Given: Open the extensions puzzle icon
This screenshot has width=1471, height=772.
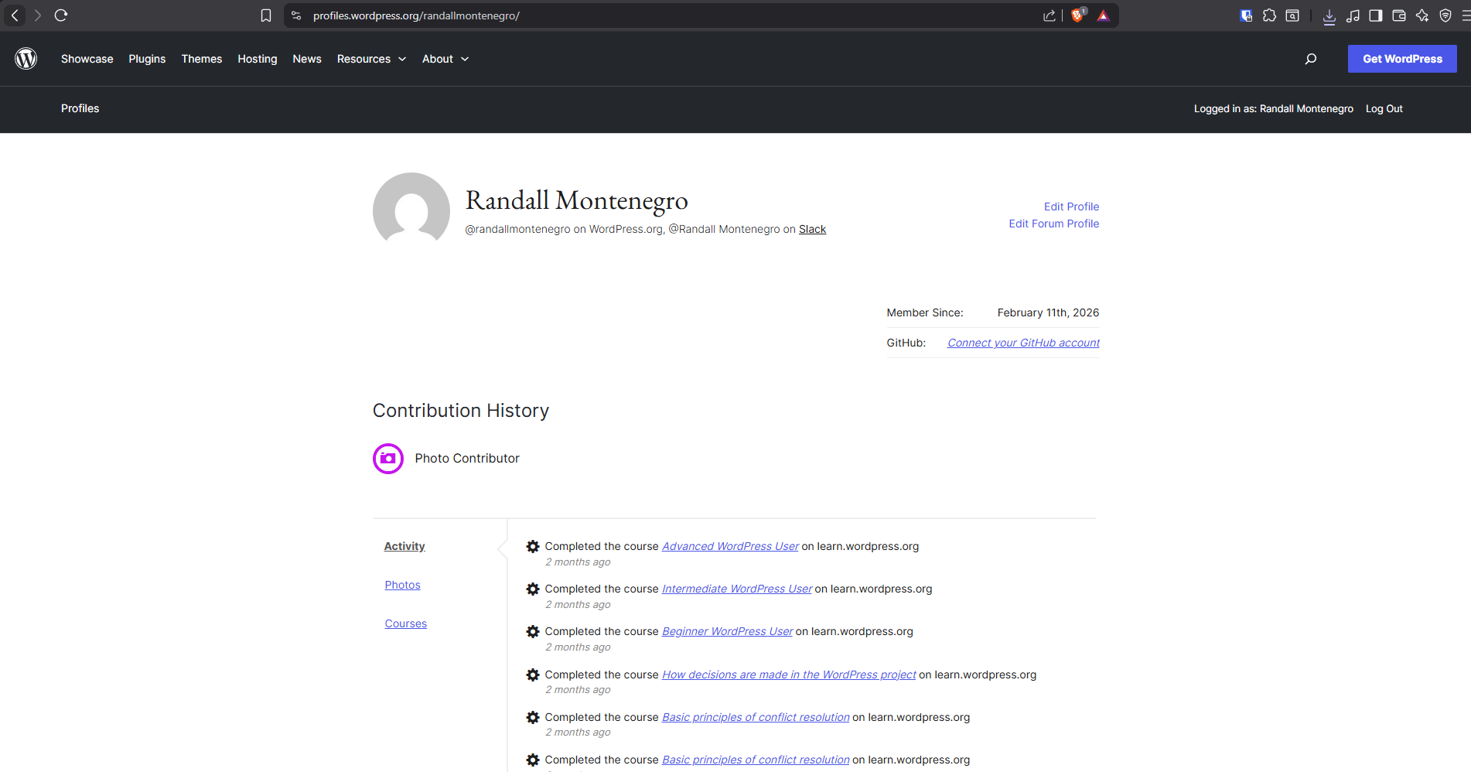Looking at the screenshot, I should (1269, 15).
